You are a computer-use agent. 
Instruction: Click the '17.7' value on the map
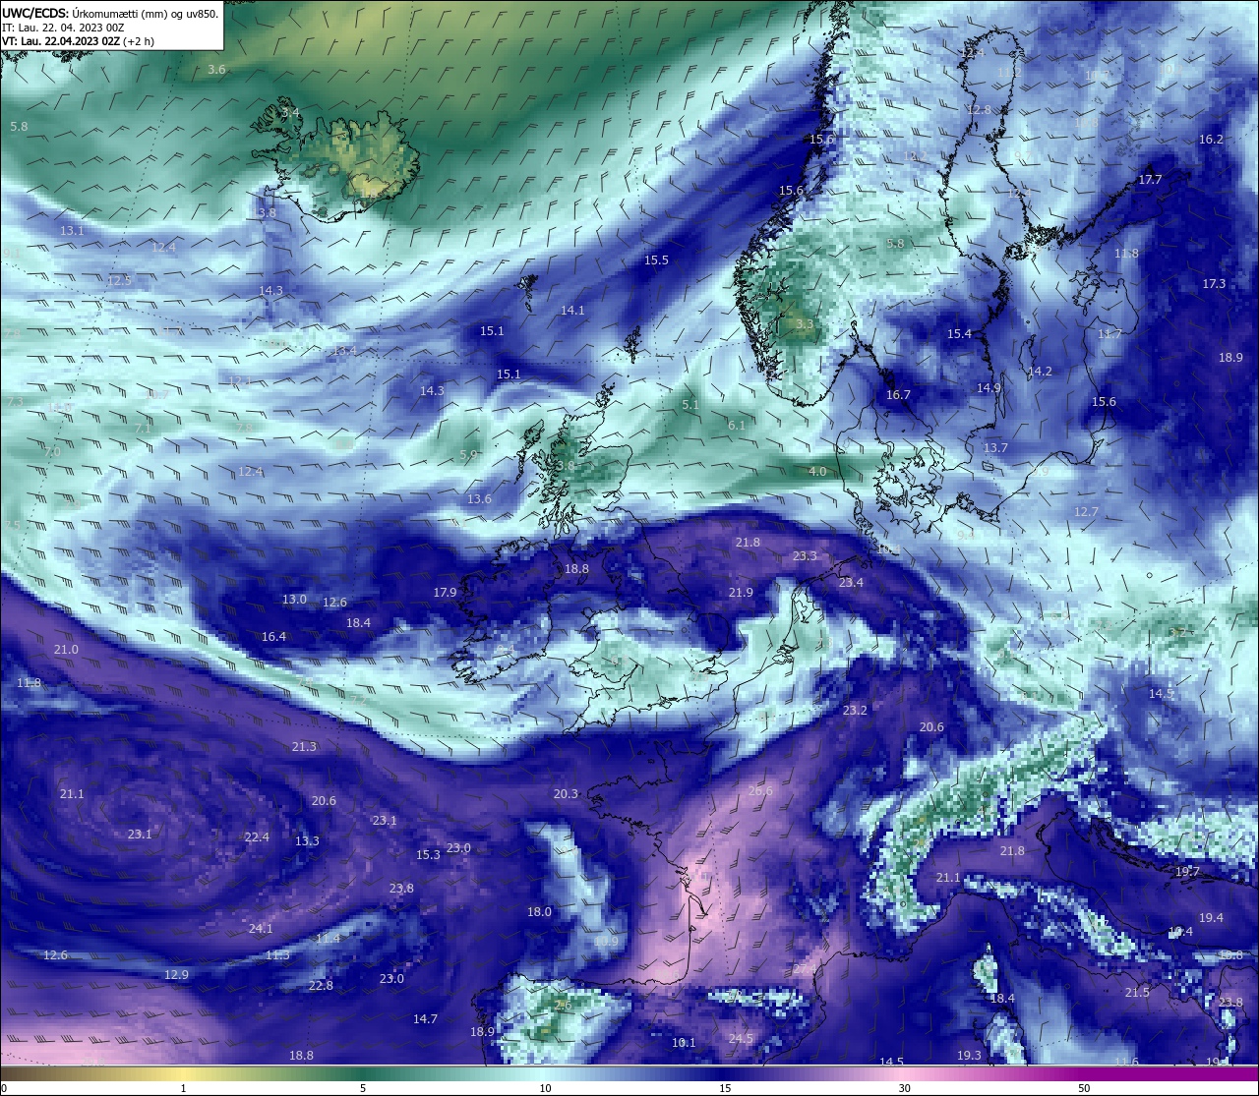(1150, 180)
